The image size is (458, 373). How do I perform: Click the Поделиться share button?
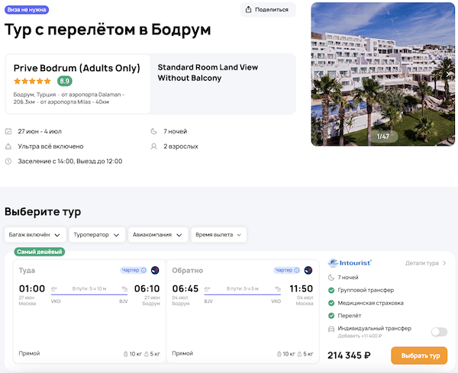click(267, 10)
